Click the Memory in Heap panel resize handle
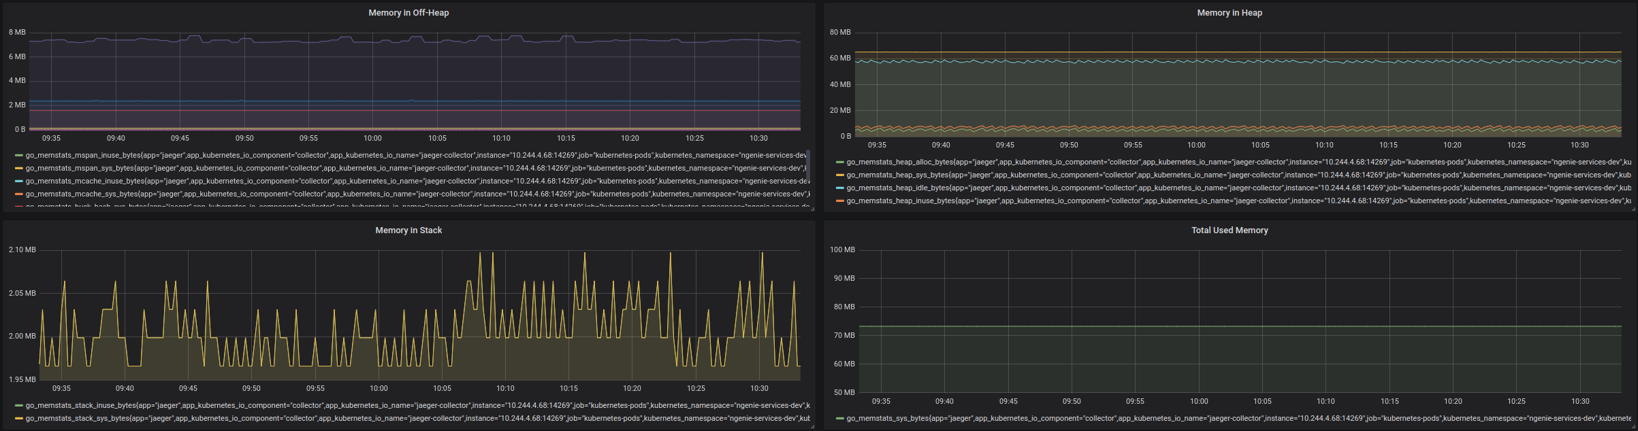The width and height of the screenshot is (1638, 431). click(1633, 209)
